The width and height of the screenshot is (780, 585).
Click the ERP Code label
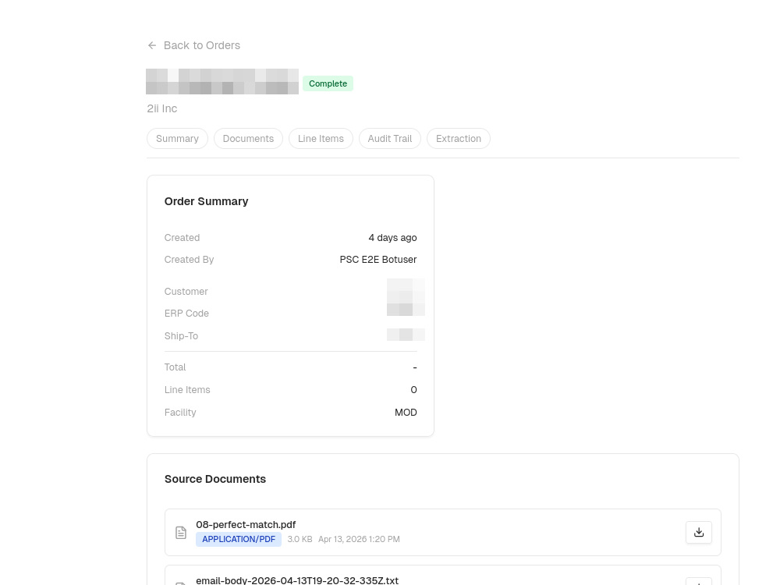[186, 314]
